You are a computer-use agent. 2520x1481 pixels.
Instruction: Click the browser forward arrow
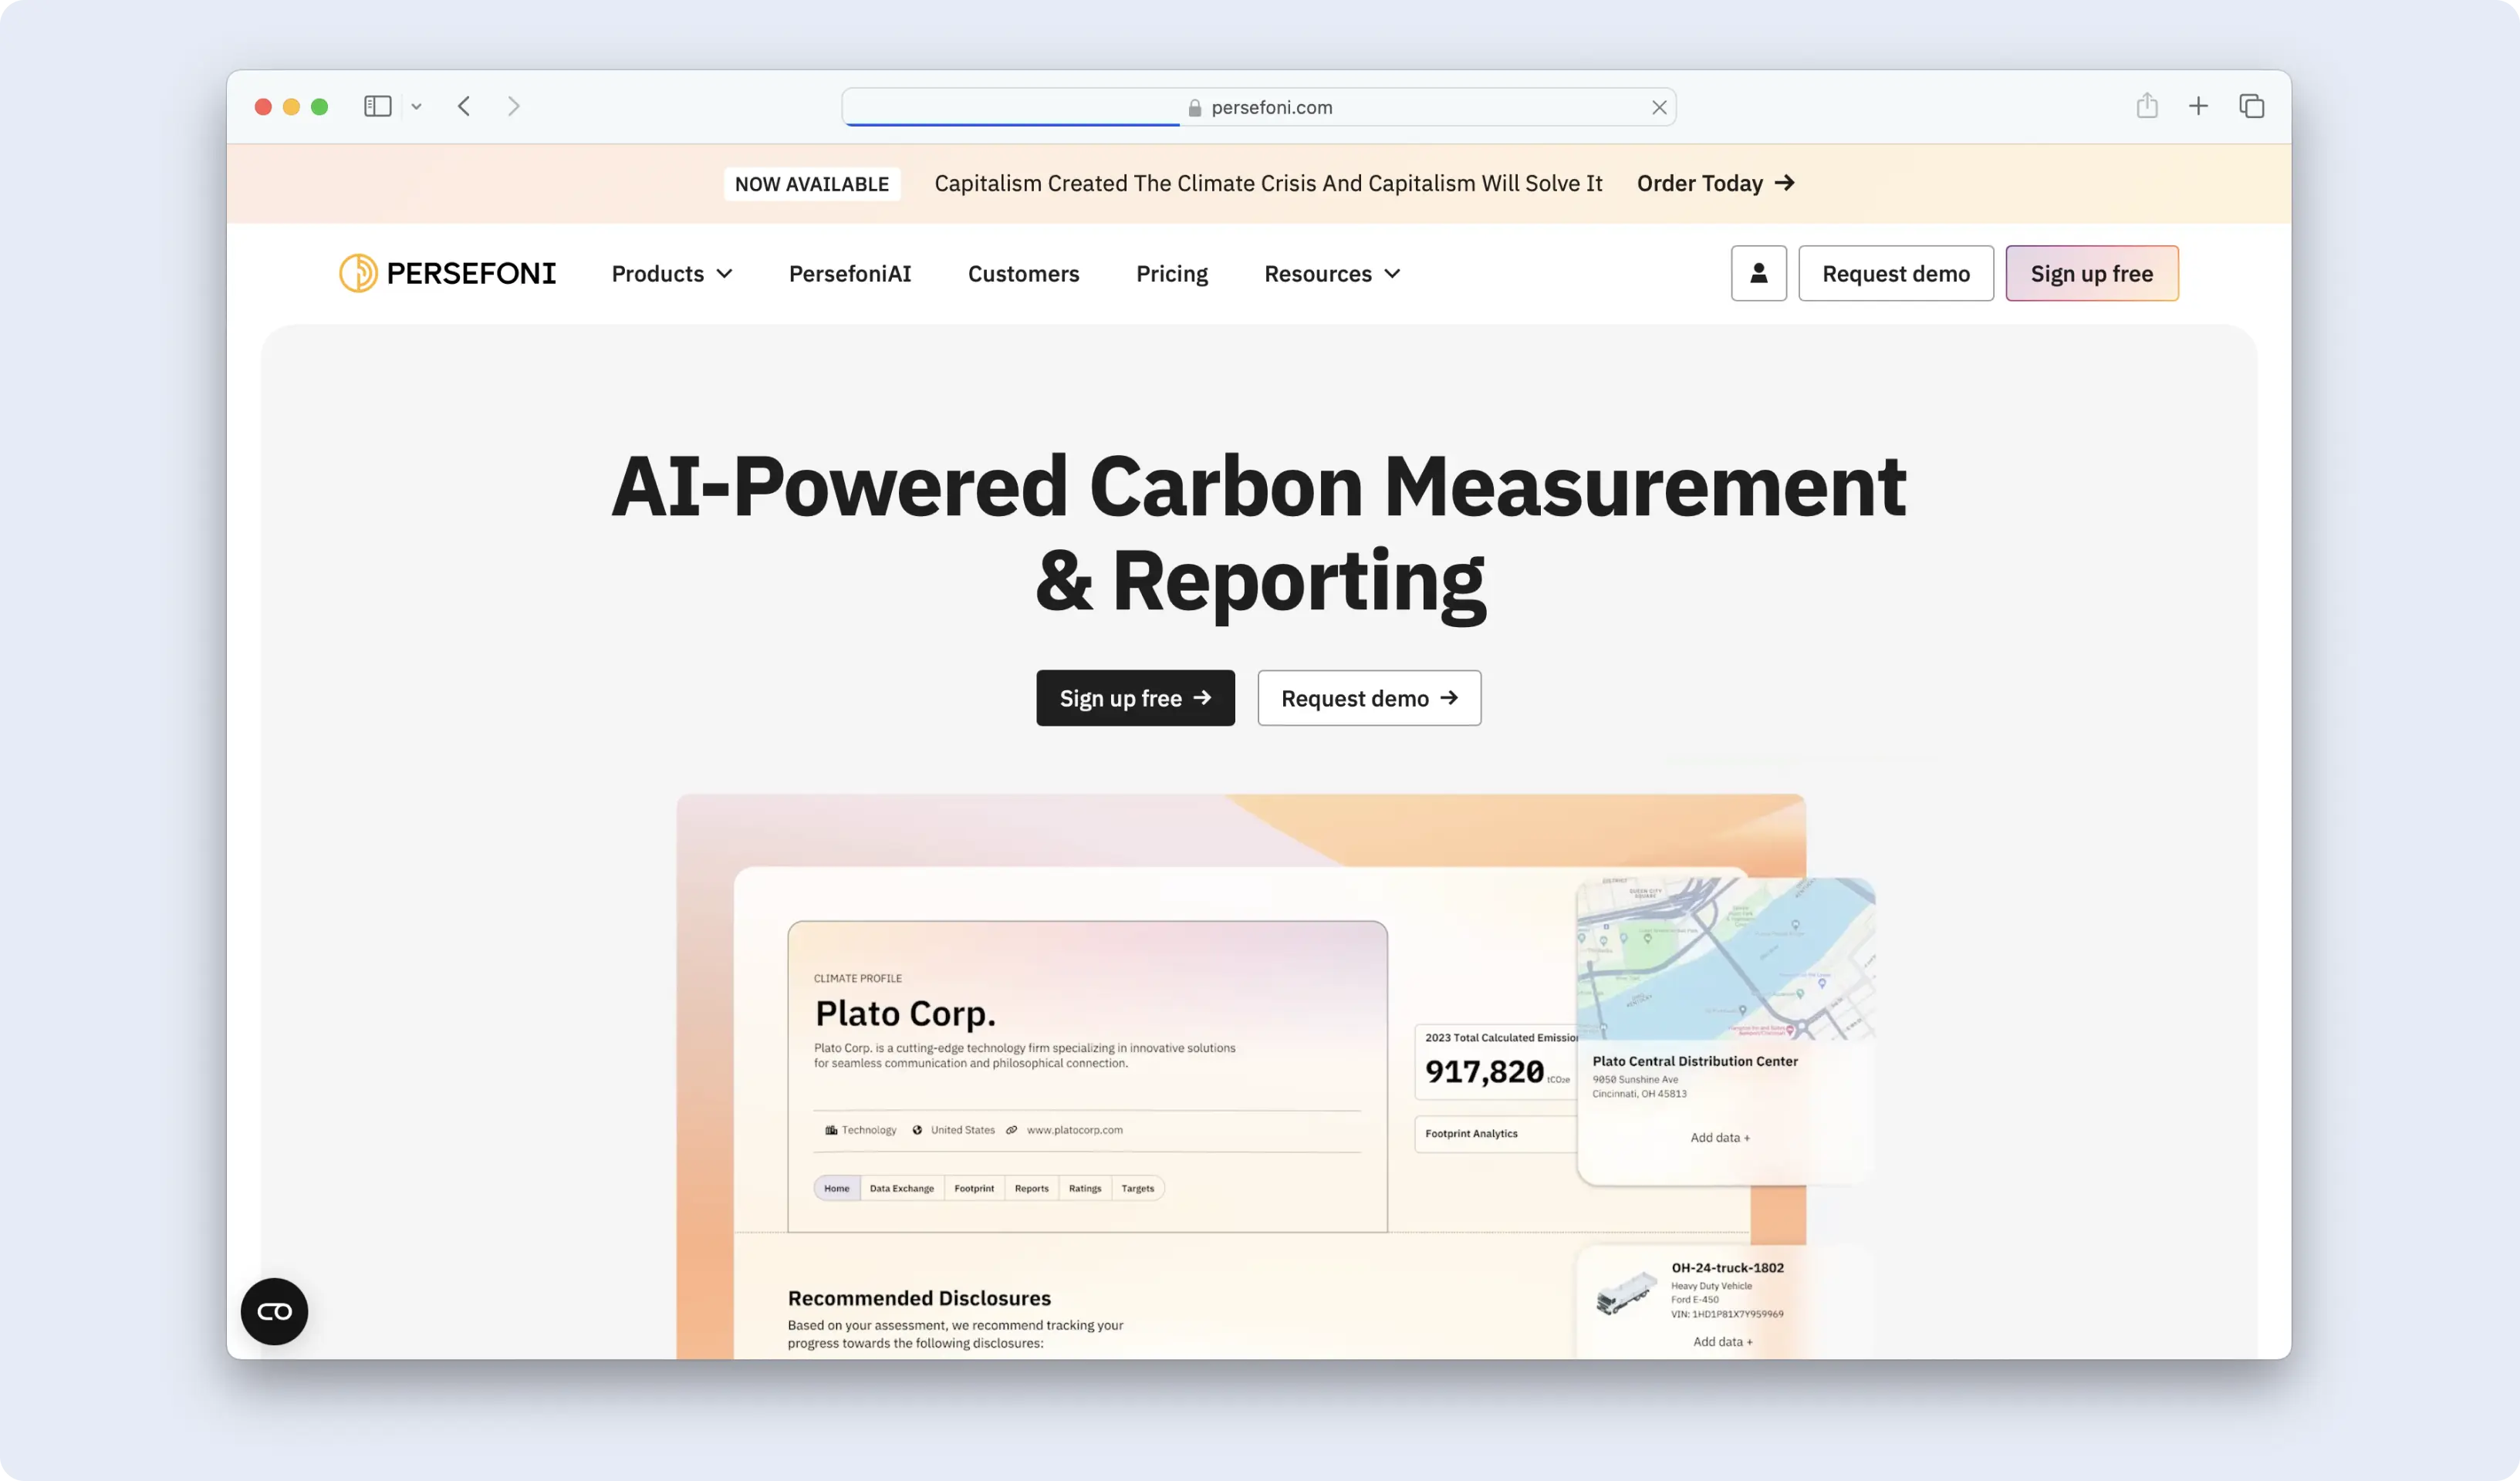point(514,106)
